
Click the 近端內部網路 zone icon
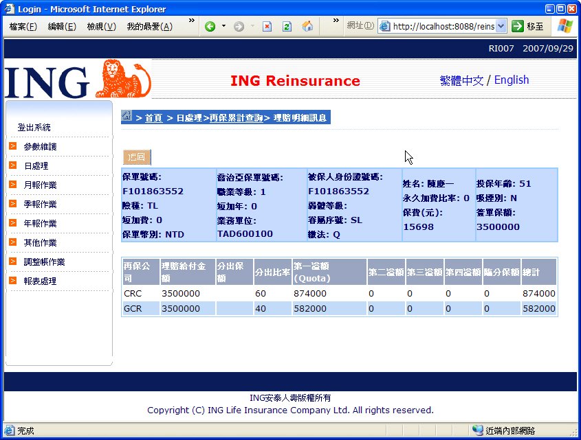[478, 430]
